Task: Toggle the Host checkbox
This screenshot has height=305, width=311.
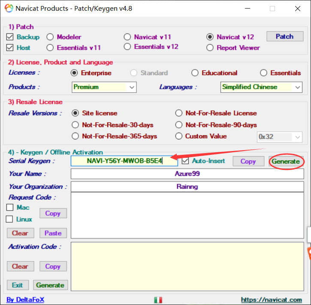Action: coord(10,48)
